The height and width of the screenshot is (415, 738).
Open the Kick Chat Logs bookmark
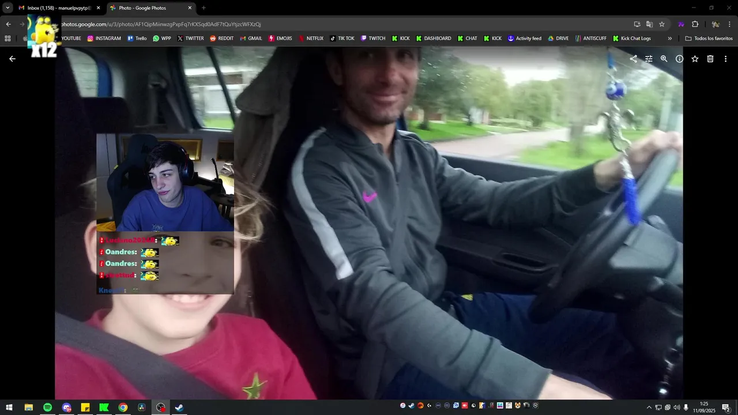click(631, 39)
